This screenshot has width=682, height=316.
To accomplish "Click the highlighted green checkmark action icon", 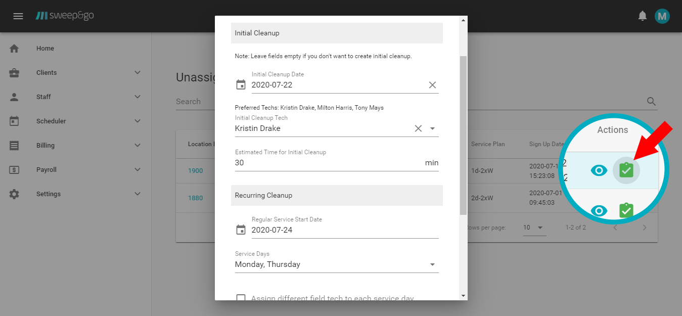I will pyautogui.click(x=626, y=170).
